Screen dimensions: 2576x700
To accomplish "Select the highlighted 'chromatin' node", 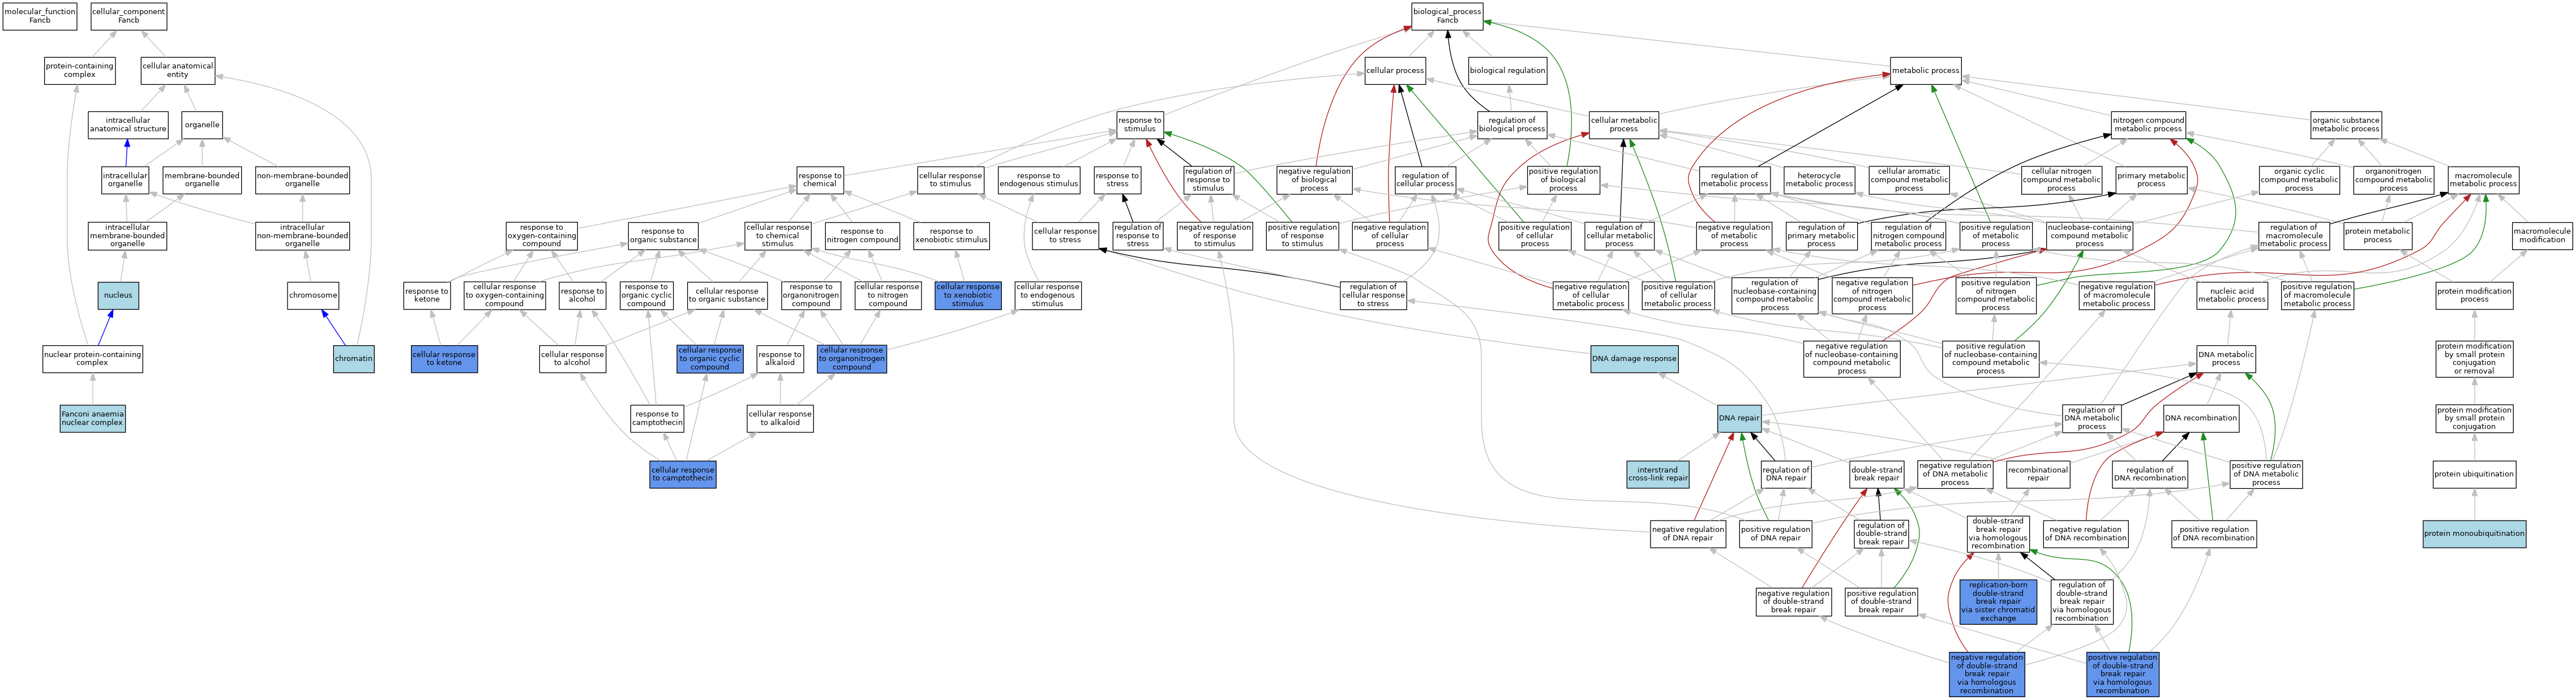I will [354, 359].
